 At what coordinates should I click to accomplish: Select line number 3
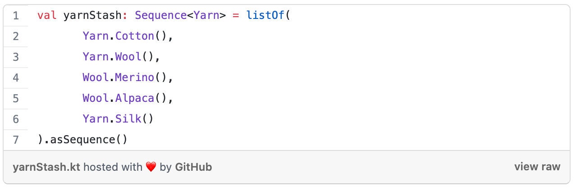click(16, 57)
